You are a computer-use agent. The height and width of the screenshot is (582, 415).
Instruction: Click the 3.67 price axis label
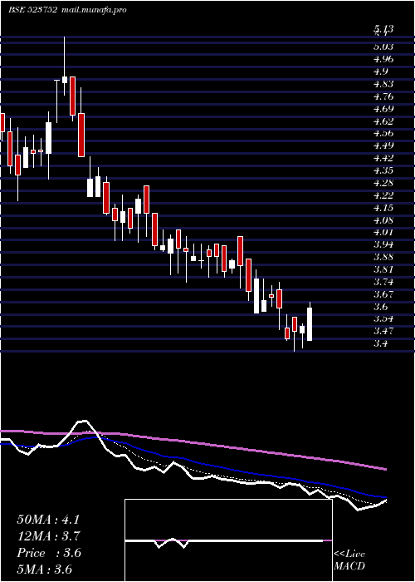click(383, 294)
